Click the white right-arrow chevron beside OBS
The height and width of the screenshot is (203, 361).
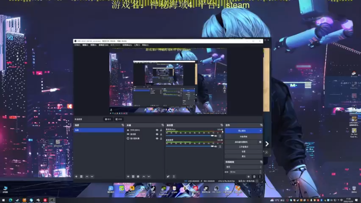click(x=267, y=144)
